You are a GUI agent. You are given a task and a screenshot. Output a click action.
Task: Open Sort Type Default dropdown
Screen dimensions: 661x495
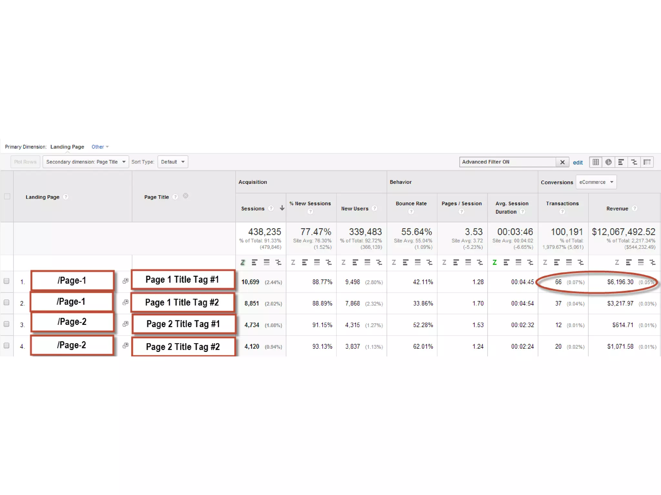pos(173,162)
